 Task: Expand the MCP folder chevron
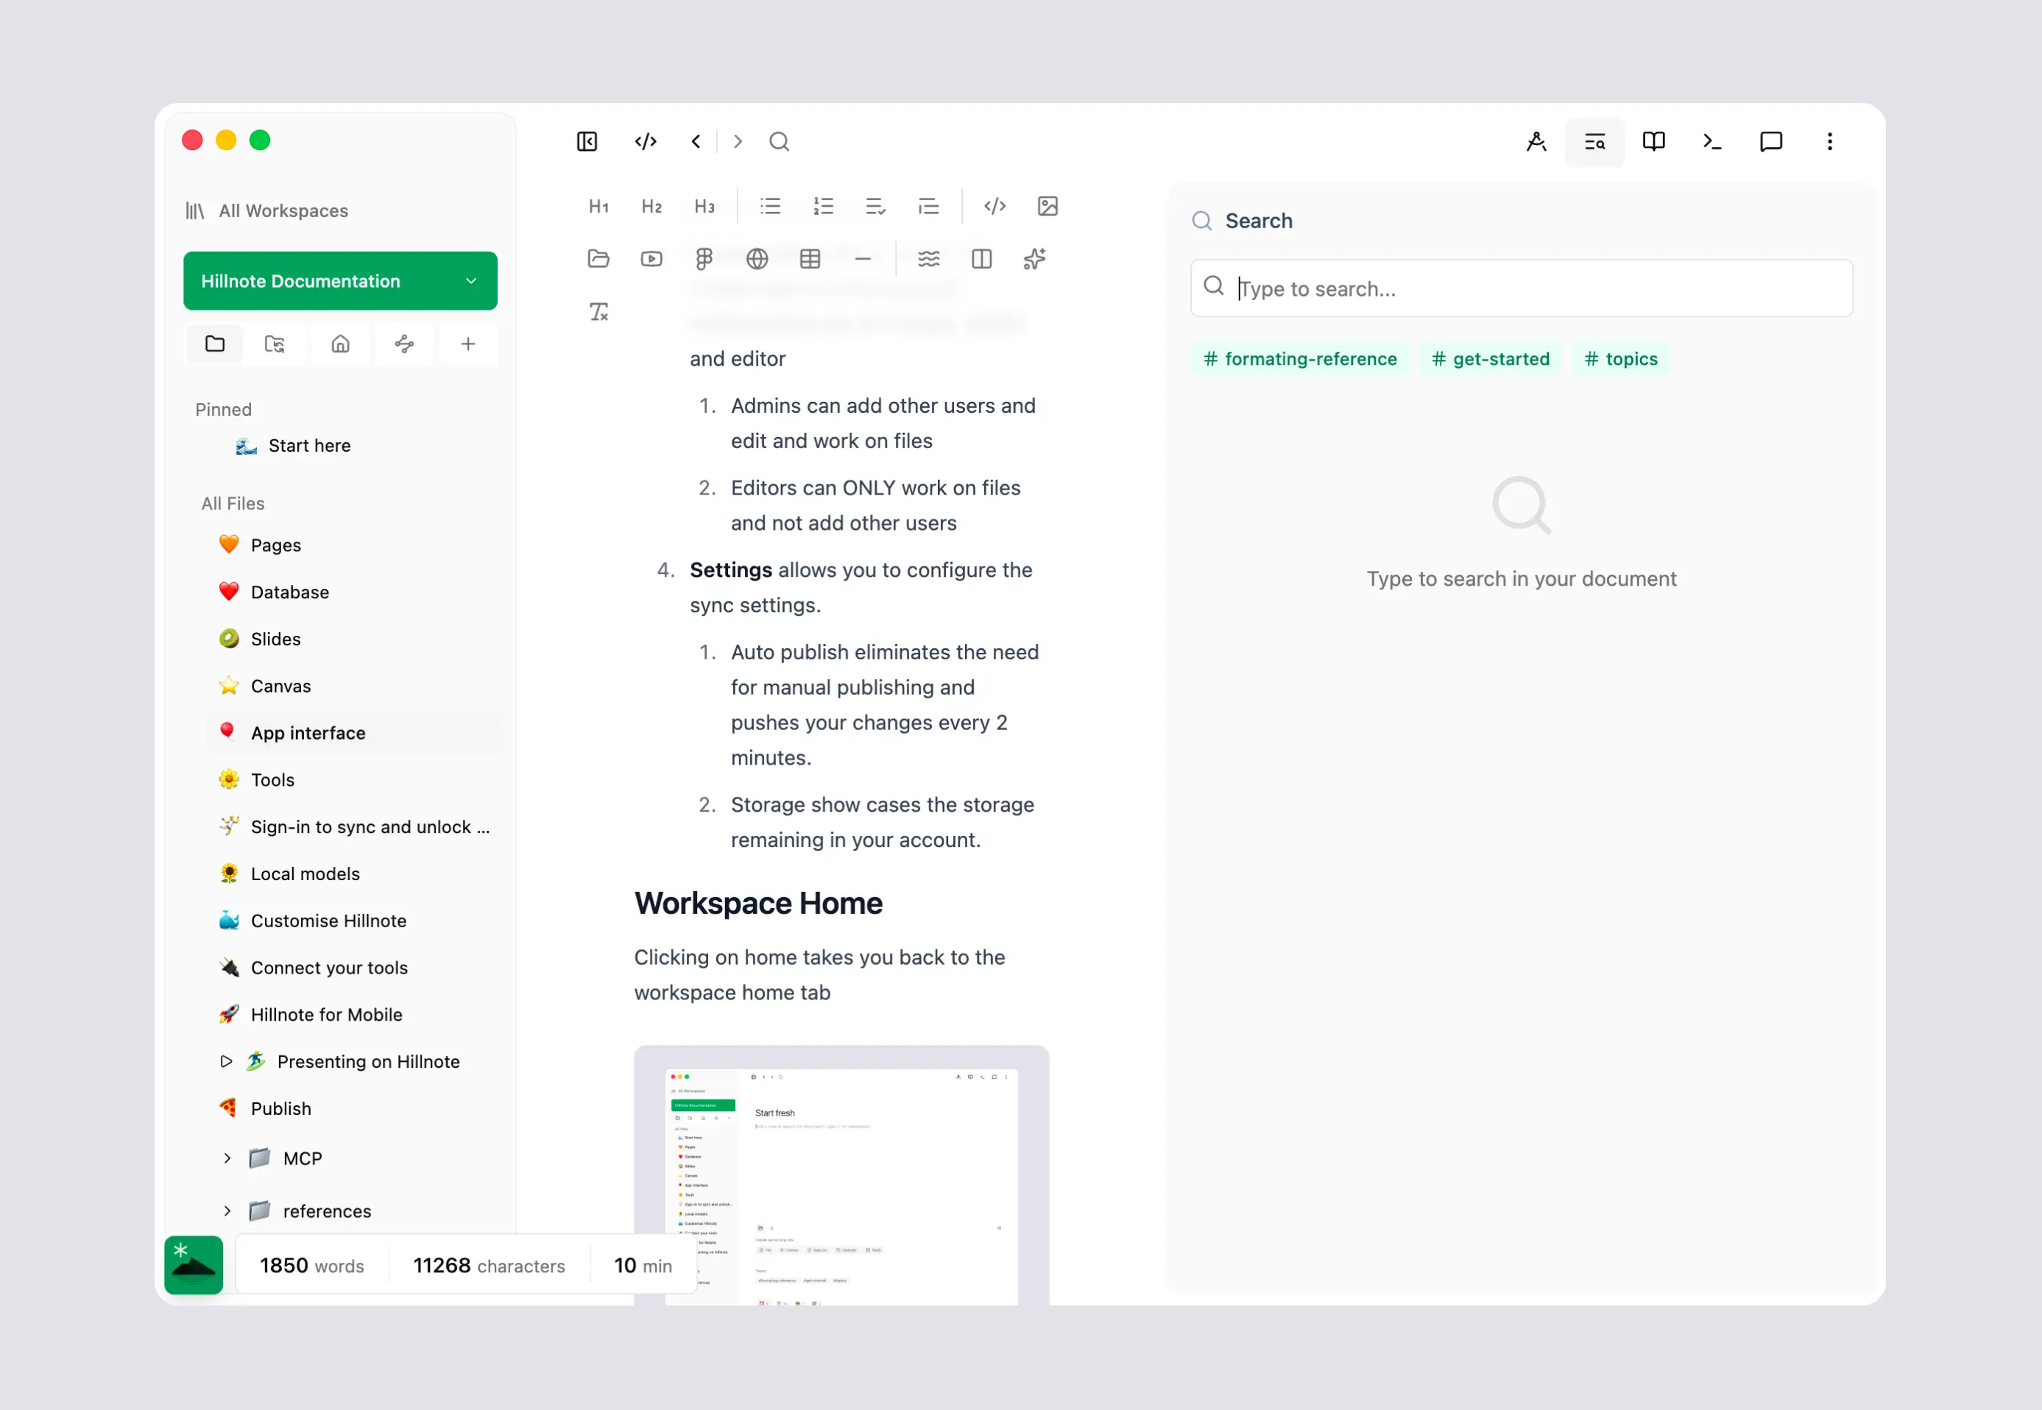point(227,1158)
